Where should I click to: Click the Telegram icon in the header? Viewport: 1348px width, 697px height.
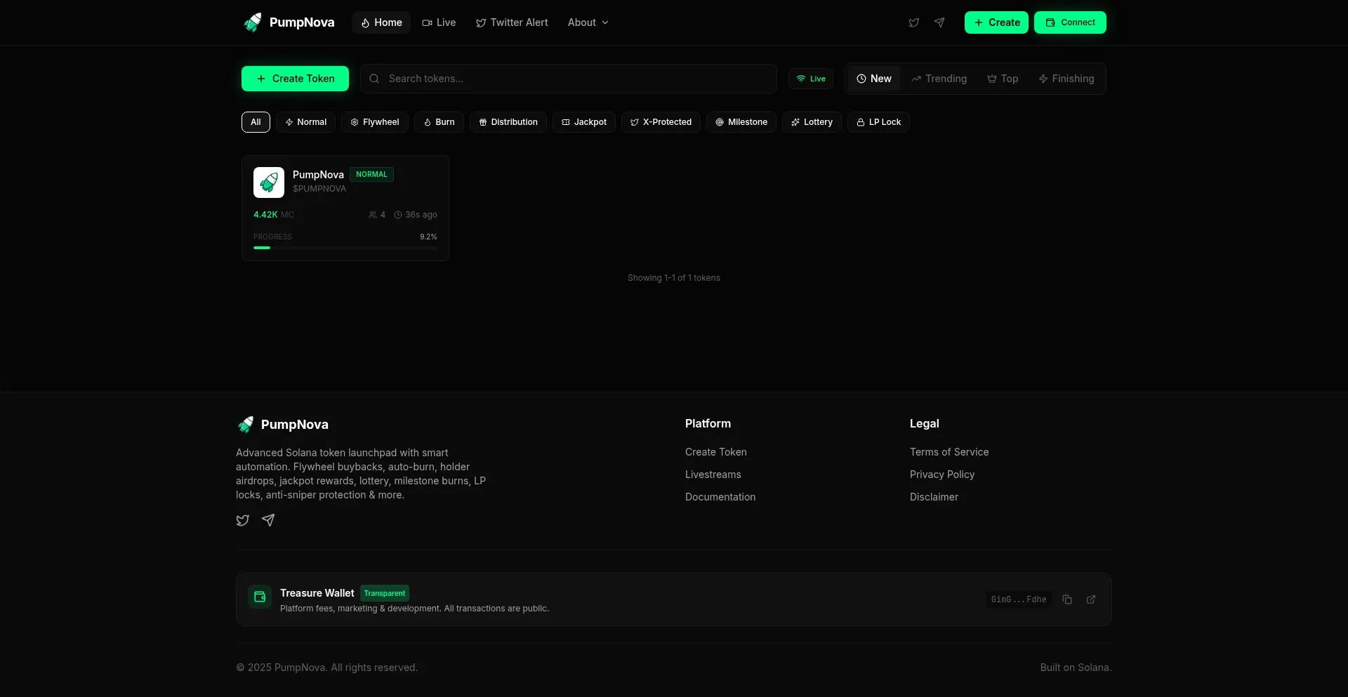(x=939, y=22)
